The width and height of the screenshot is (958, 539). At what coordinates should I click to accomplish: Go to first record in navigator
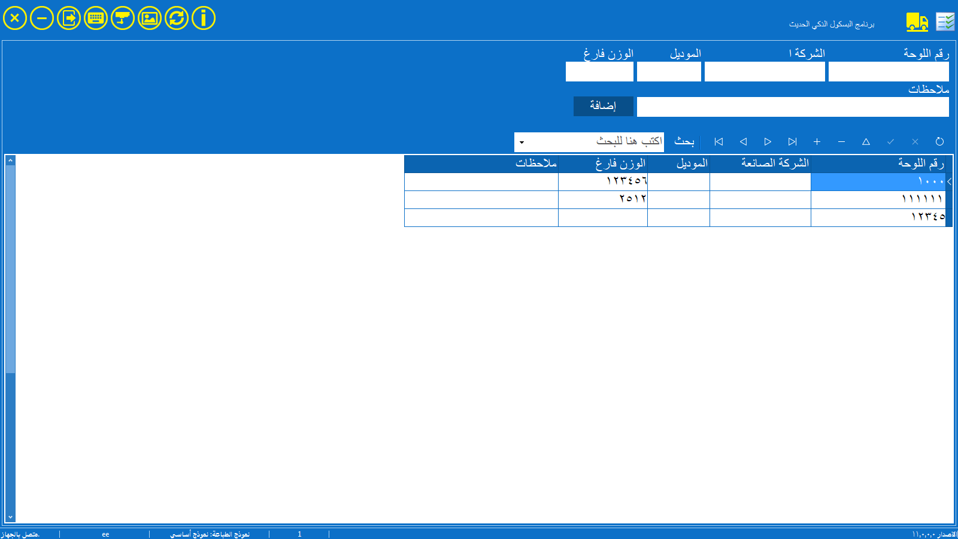point(718,142)
